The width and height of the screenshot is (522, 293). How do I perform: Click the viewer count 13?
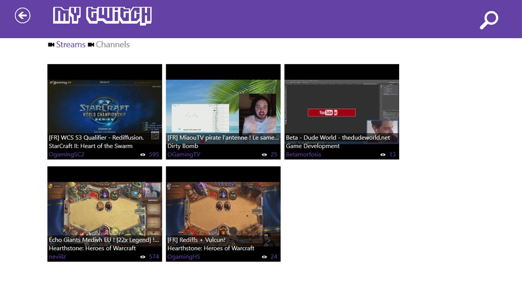393,155
